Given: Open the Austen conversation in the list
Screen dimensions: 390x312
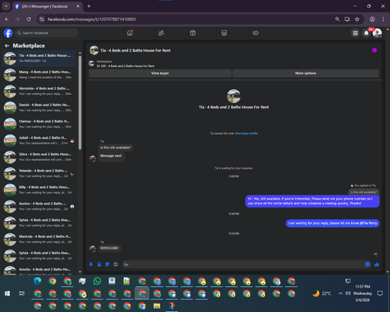Looking at the screenshot, I should (39, 207).
